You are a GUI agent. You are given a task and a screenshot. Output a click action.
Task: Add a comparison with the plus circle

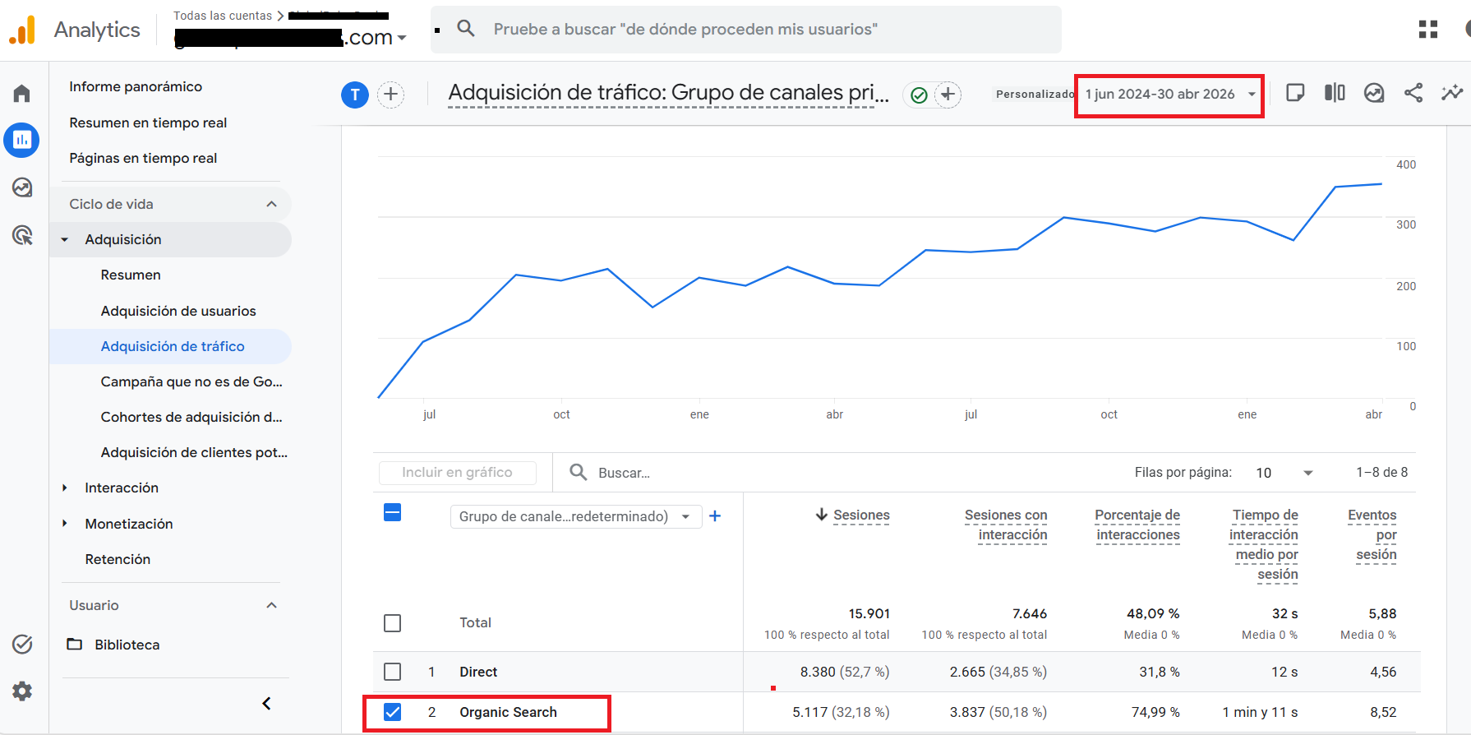(391, 95)
